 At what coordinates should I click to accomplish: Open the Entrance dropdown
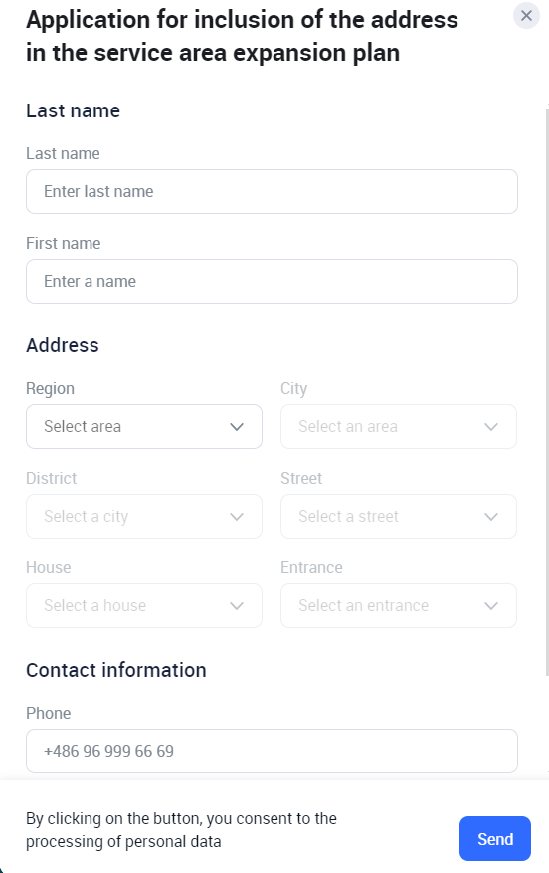(x=399, y=606)
